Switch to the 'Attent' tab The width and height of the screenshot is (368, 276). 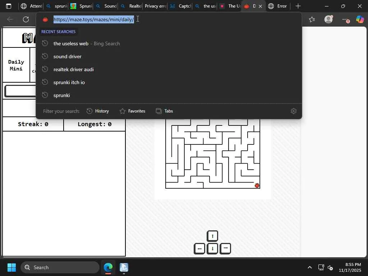pos(32,6)
